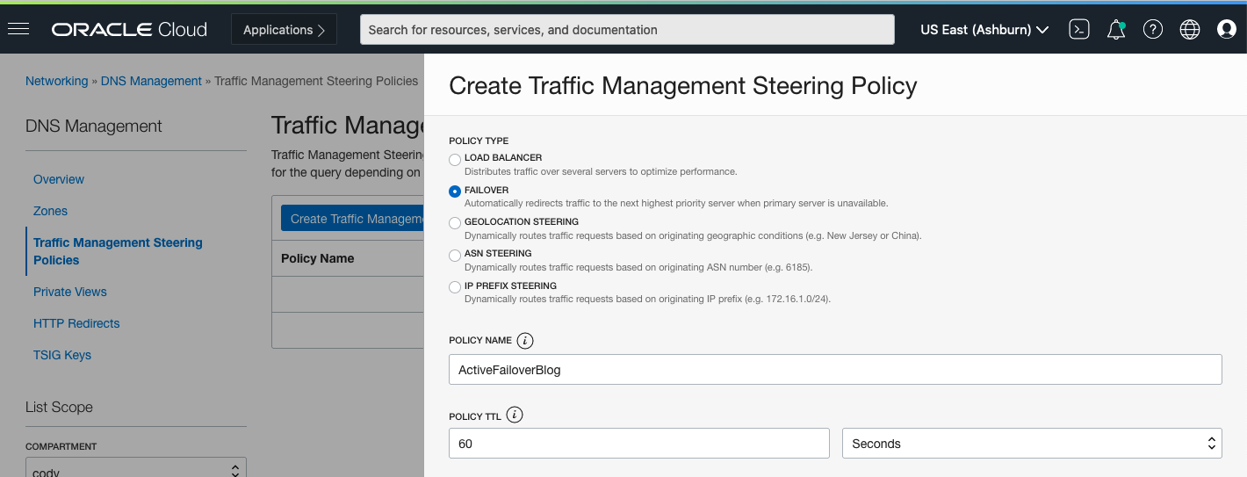Choose the ASN Steering policy type

(455, 255)
